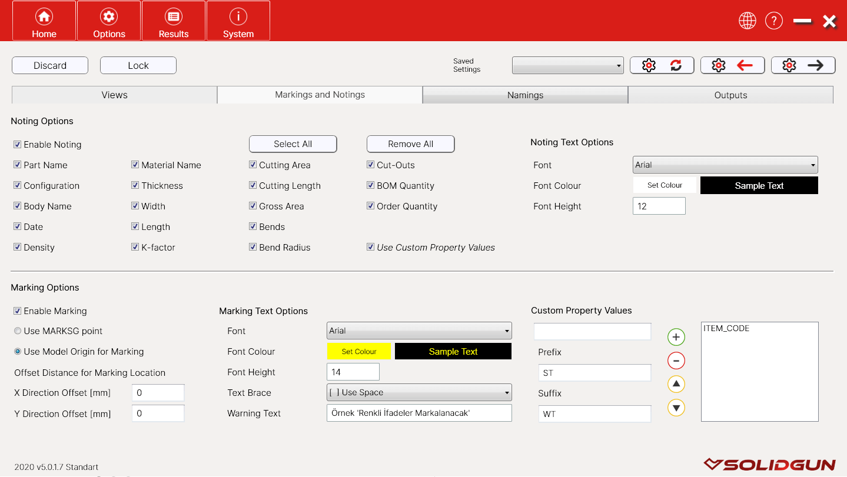This screenshot has height=477, width=847.
Task: Click the green plus add property icon
Action: point(676,337)
